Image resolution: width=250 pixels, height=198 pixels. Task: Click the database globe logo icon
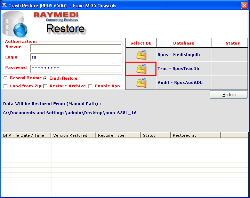pos(15,24)
